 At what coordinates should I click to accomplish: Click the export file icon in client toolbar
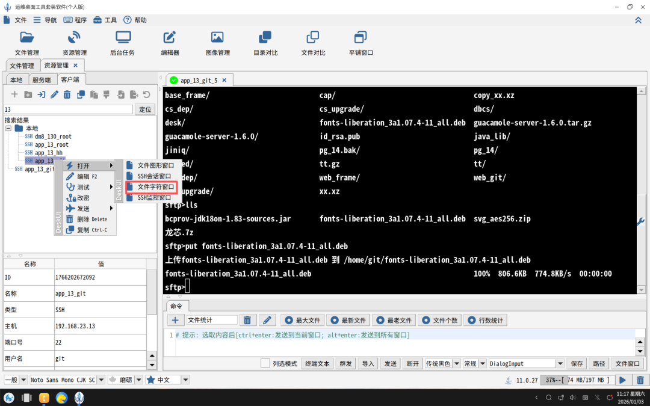click(134, 94)
